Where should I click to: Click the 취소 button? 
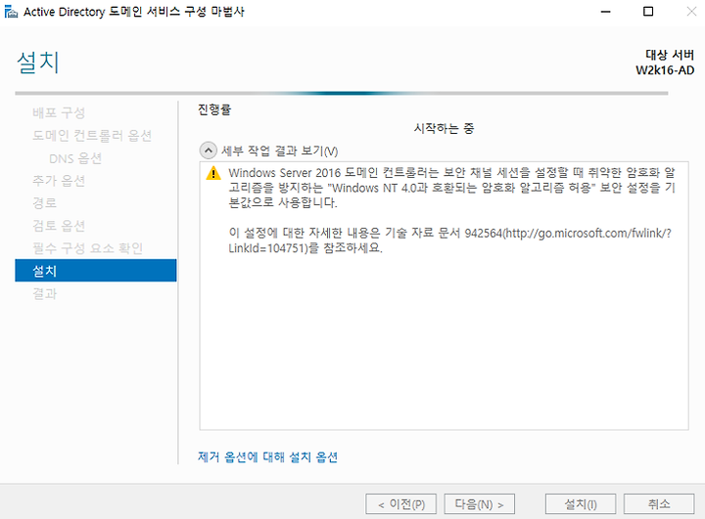tap(659, 504)
